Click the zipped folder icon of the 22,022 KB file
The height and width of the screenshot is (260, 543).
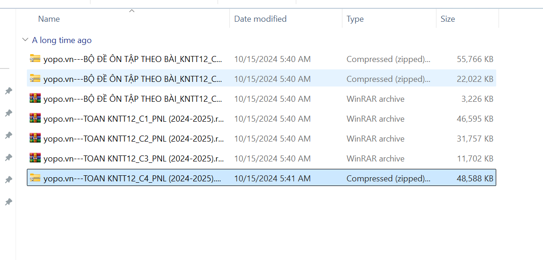tap(35, 79)
